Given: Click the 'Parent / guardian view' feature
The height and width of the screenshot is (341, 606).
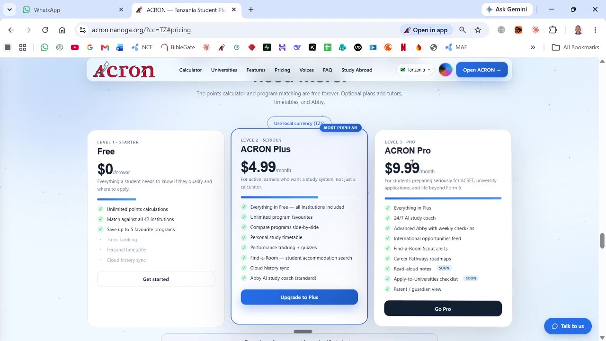Looking at the screenshot, I should click(418, 289).
